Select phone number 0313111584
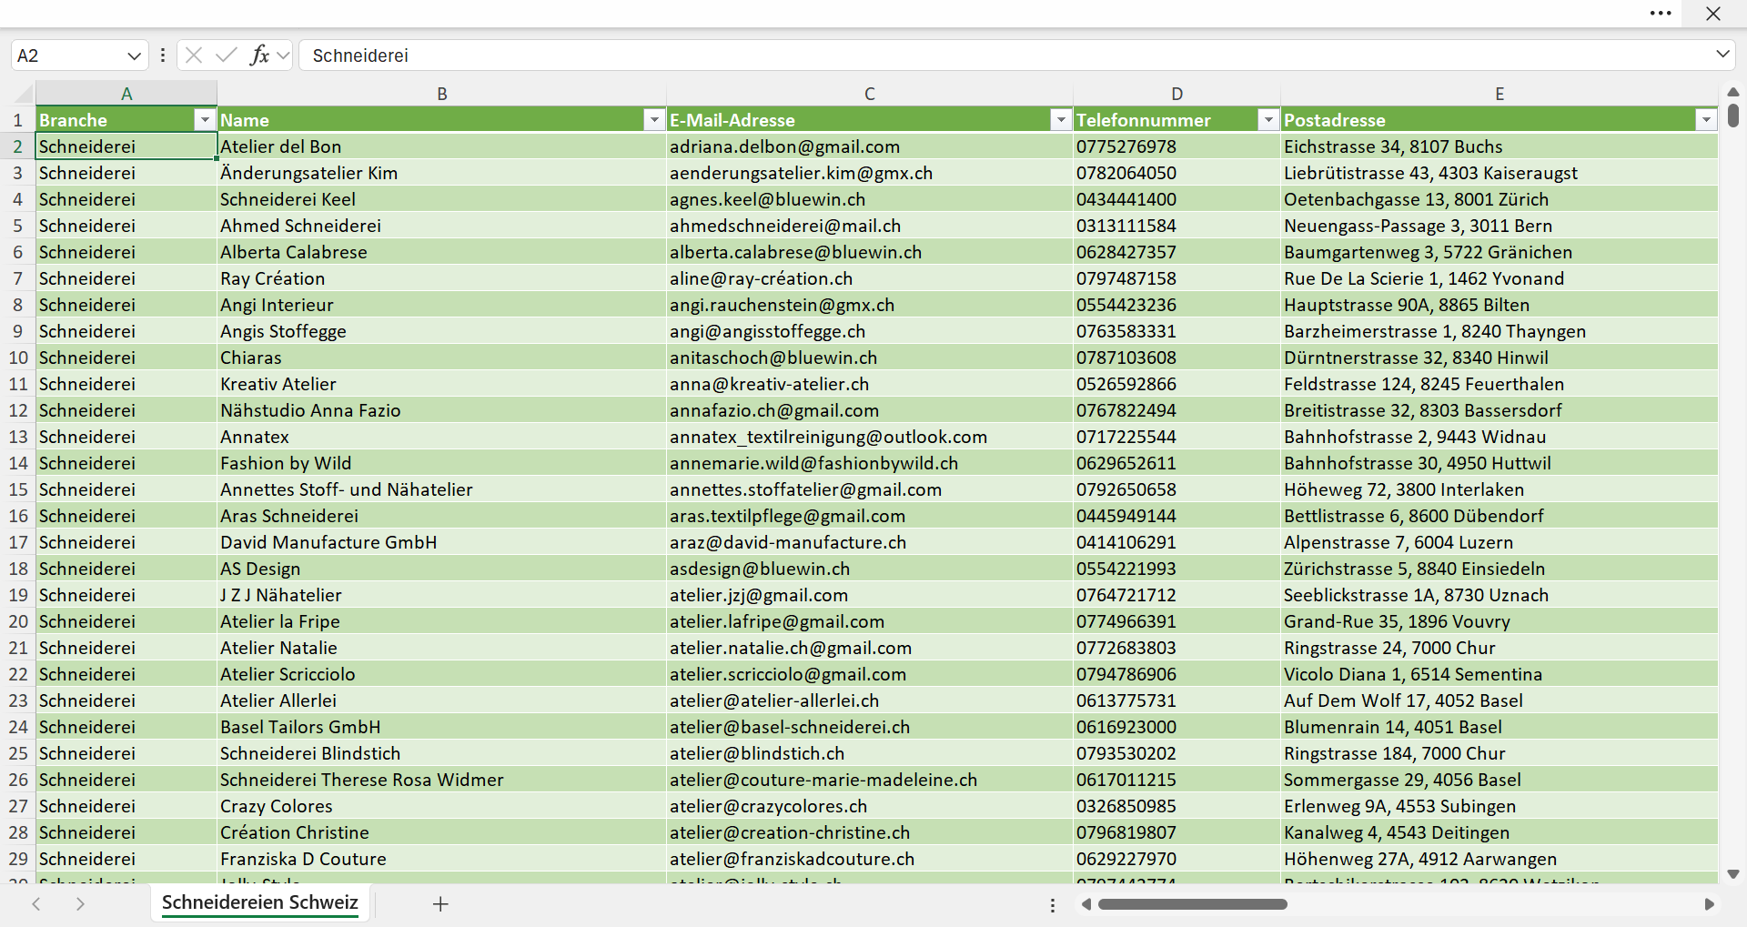This screenshot has height=927, width=1747. [x=1177, y=226]
